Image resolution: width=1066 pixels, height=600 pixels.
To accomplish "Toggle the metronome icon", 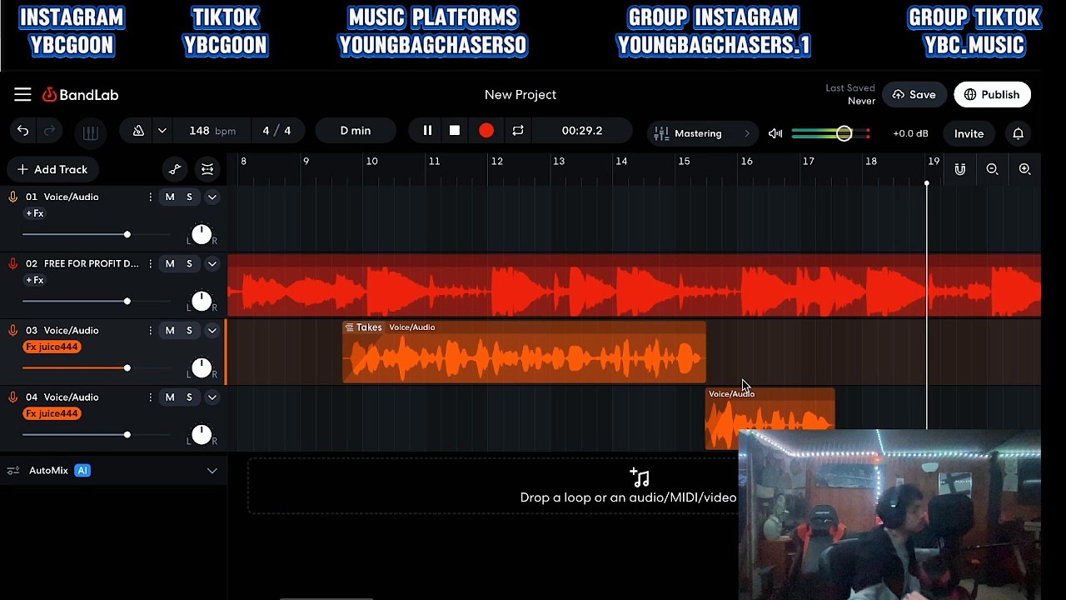I will tap(138, 131).
